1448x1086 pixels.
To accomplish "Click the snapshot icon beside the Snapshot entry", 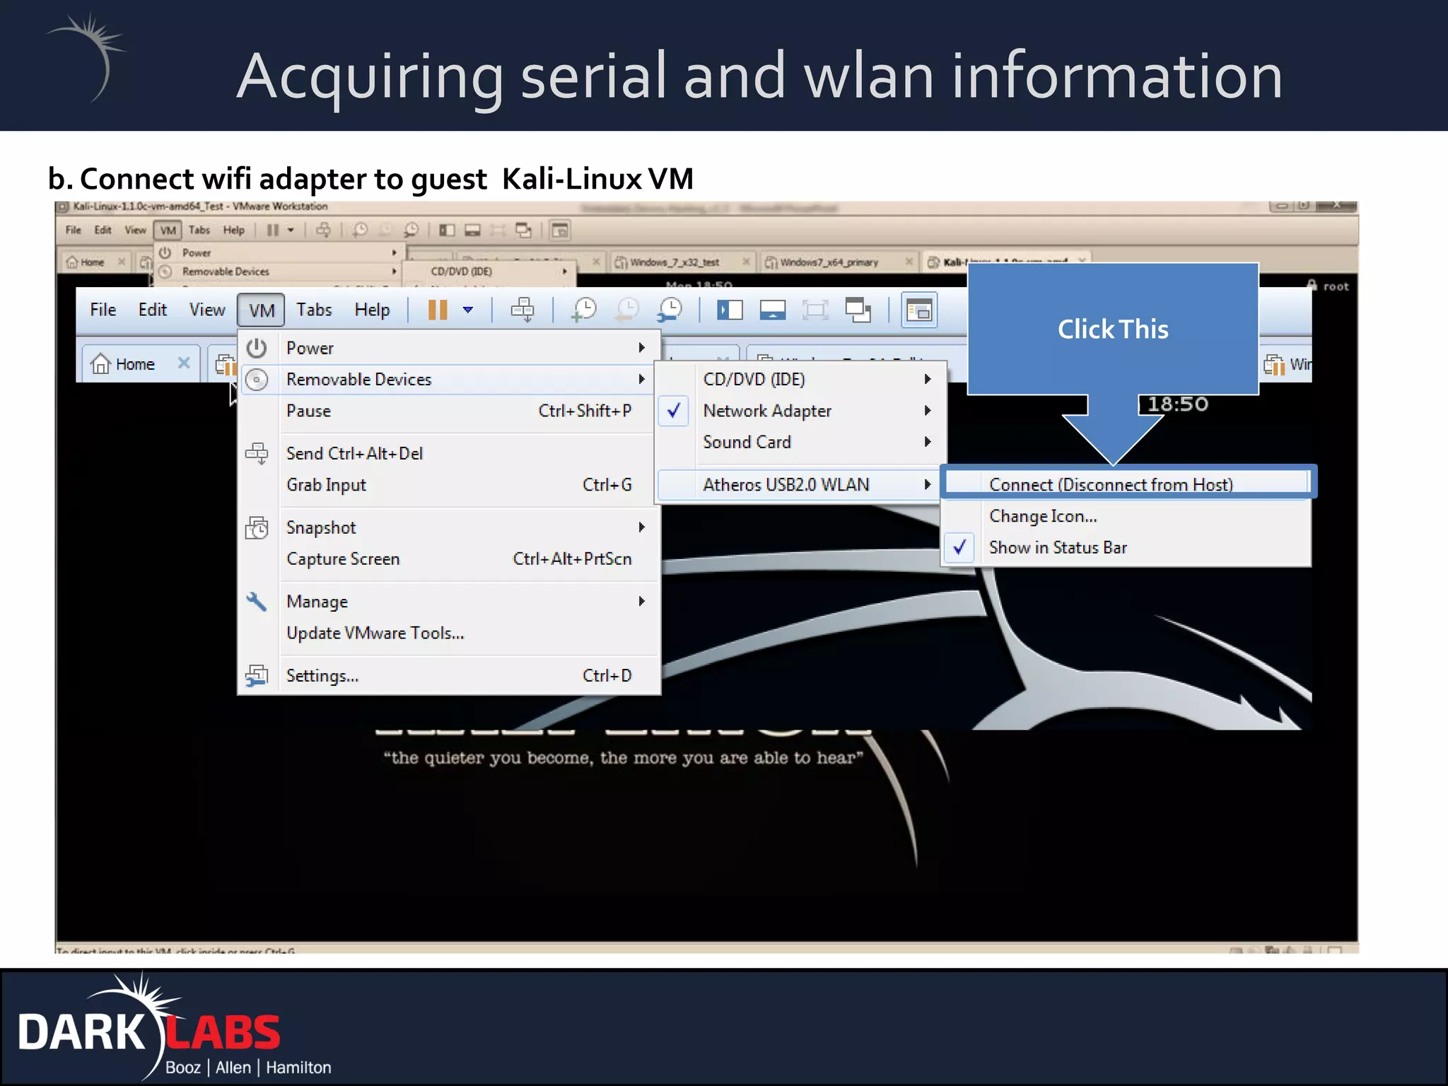I will (x=256, y=528).
